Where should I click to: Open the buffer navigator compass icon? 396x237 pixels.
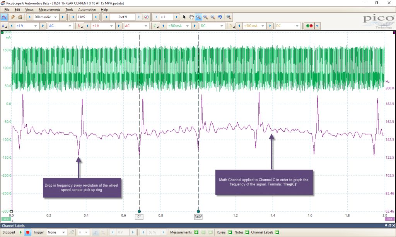146,17
